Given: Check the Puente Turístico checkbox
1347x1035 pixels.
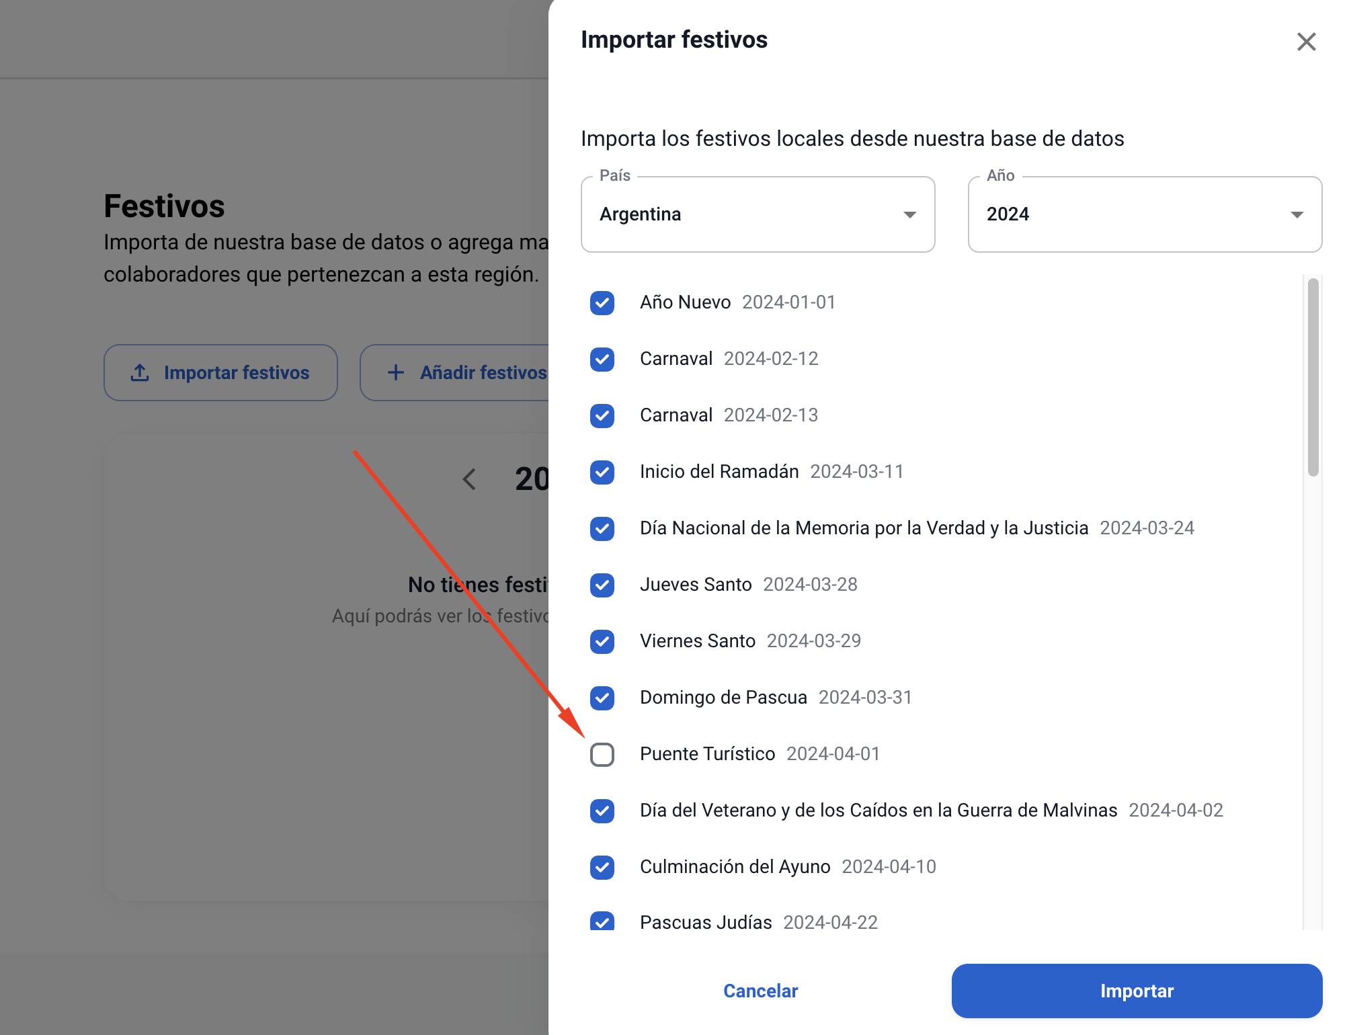Looking at the screenshot, I should coord(602,754).
